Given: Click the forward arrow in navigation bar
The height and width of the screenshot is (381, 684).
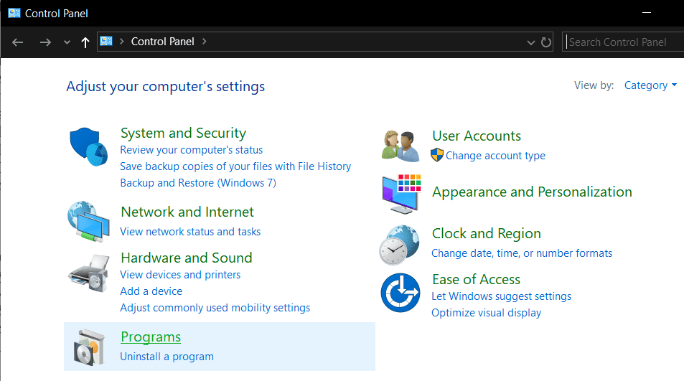Looking at the screenshot, I should (x=45, y=42).
